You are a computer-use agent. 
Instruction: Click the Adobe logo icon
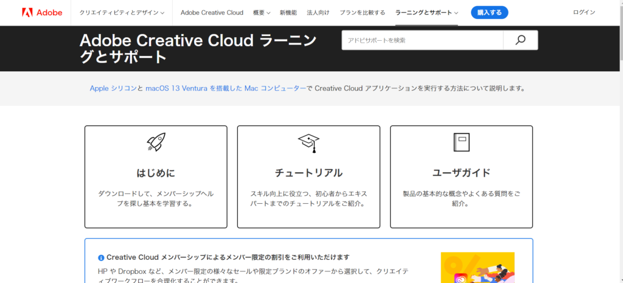27,12
